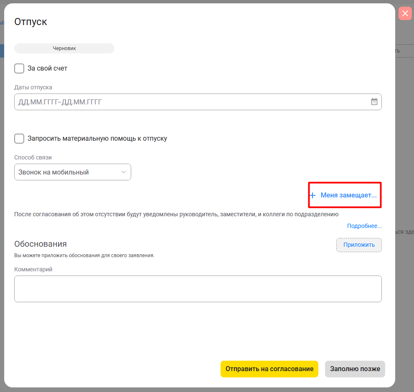Click Отправить на согласование button
The width and height of the screenshot is (414, 392).
pos(269,369)
